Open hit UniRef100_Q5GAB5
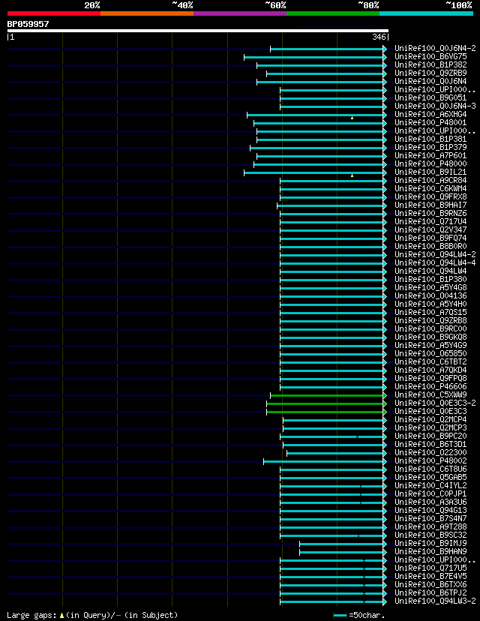The image size is (480, 621). 431,478
